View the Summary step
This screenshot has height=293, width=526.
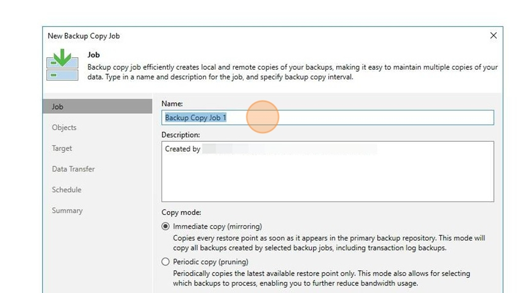tap(67, 211)
